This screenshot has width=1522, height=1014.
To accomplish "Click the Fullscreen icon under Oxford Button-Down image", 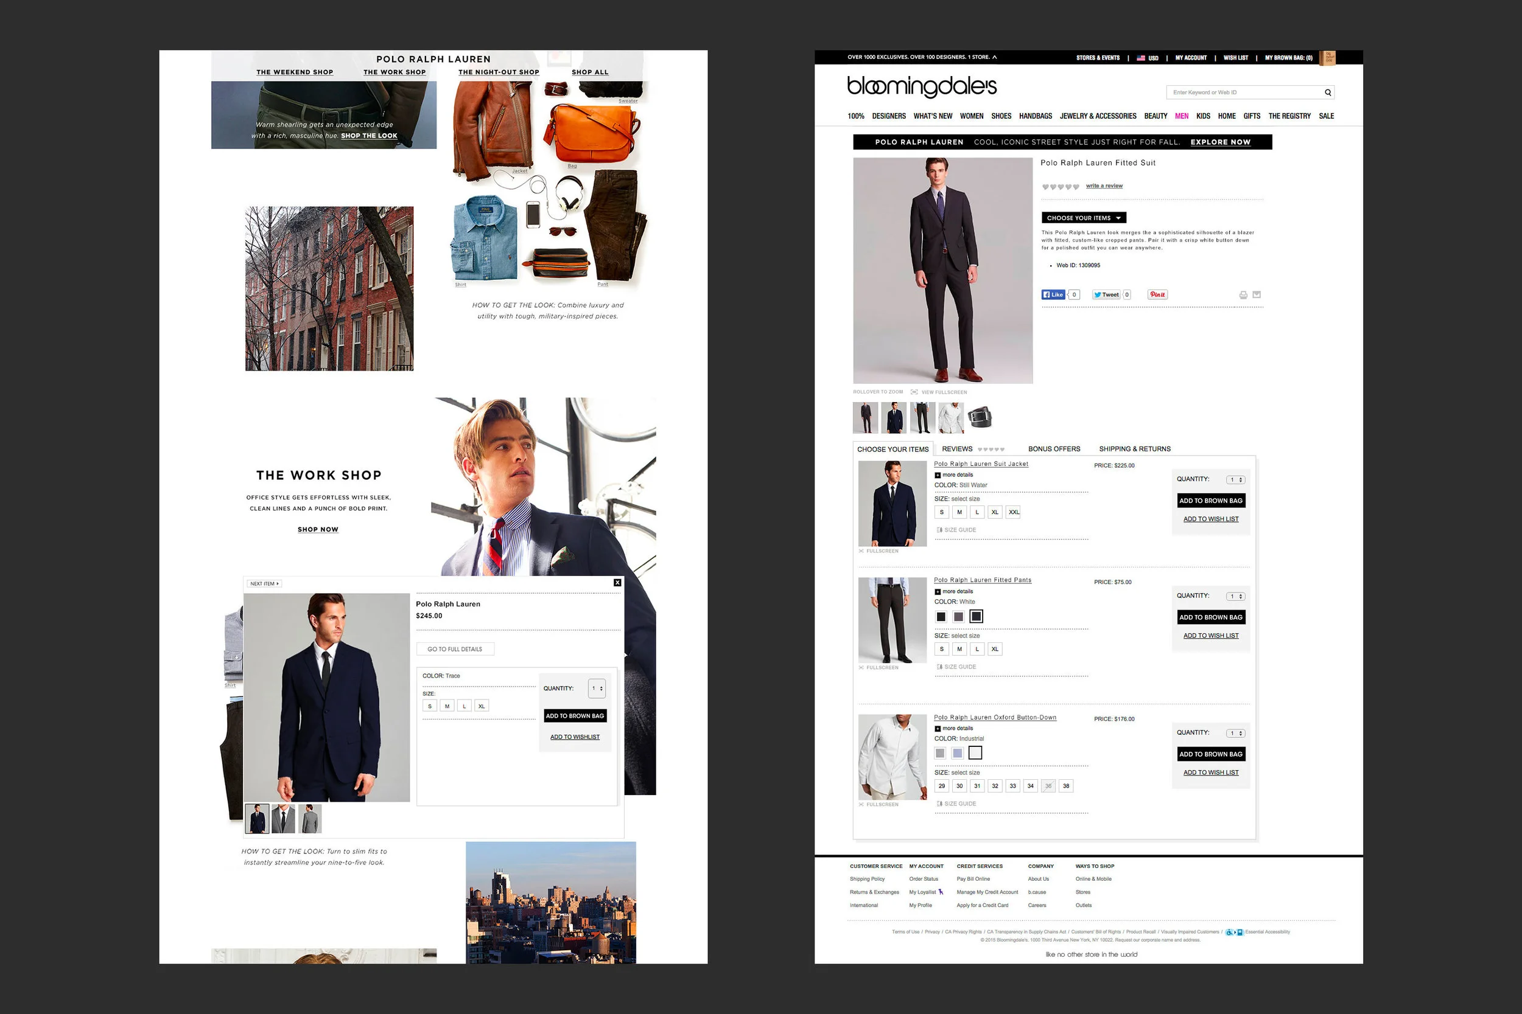I will (x=861, y=805).
